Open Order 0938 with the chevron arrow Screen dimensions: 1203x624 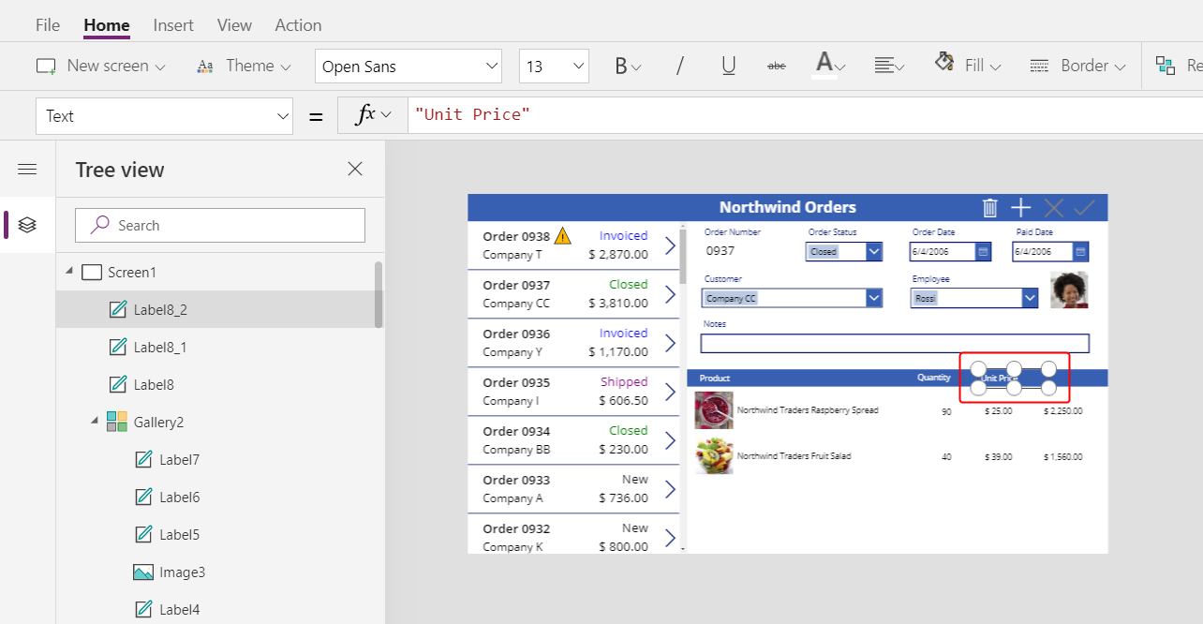pyautogui.click(x=670, y=245)
